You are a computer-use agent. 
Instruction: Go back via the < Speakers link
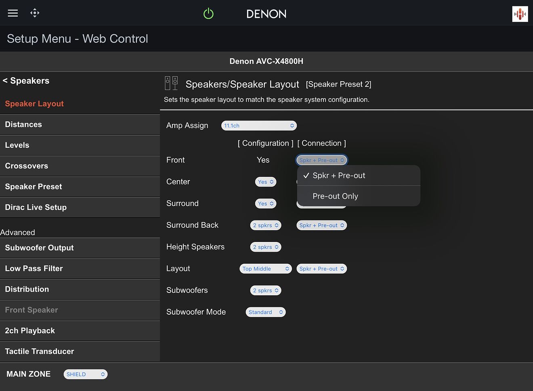pyautogui.click(x=26, y=81)
